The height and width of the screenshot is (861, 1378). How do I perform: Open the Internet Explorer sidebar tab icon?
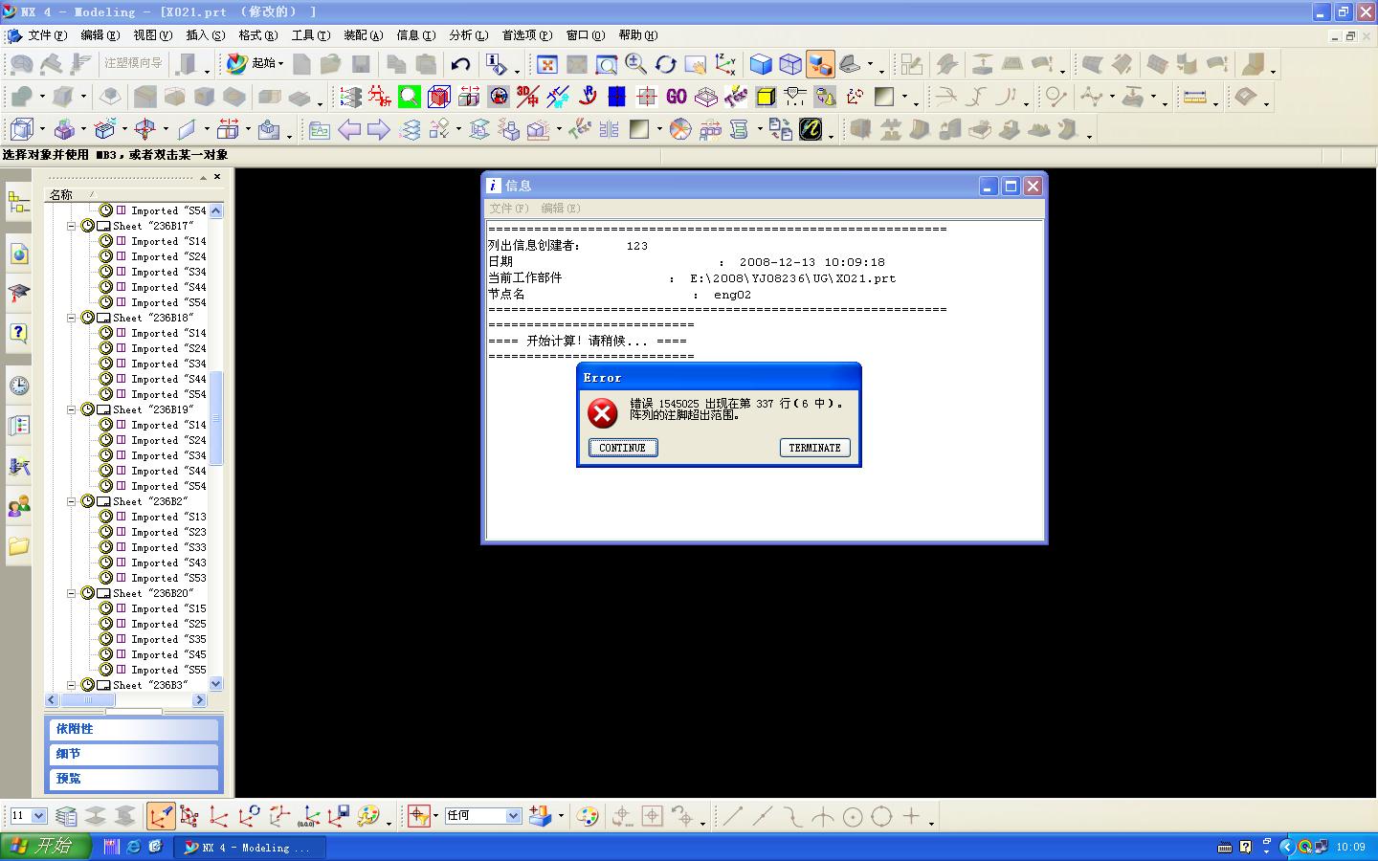click(18, 254)
